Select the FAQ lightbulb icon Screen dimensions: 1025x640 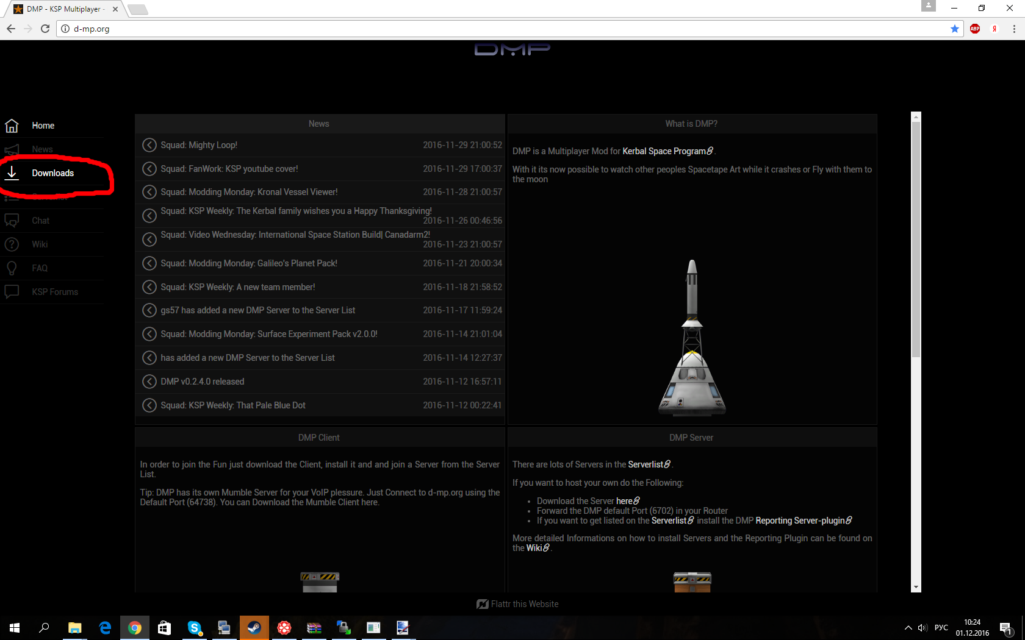[x=12, y=268]
